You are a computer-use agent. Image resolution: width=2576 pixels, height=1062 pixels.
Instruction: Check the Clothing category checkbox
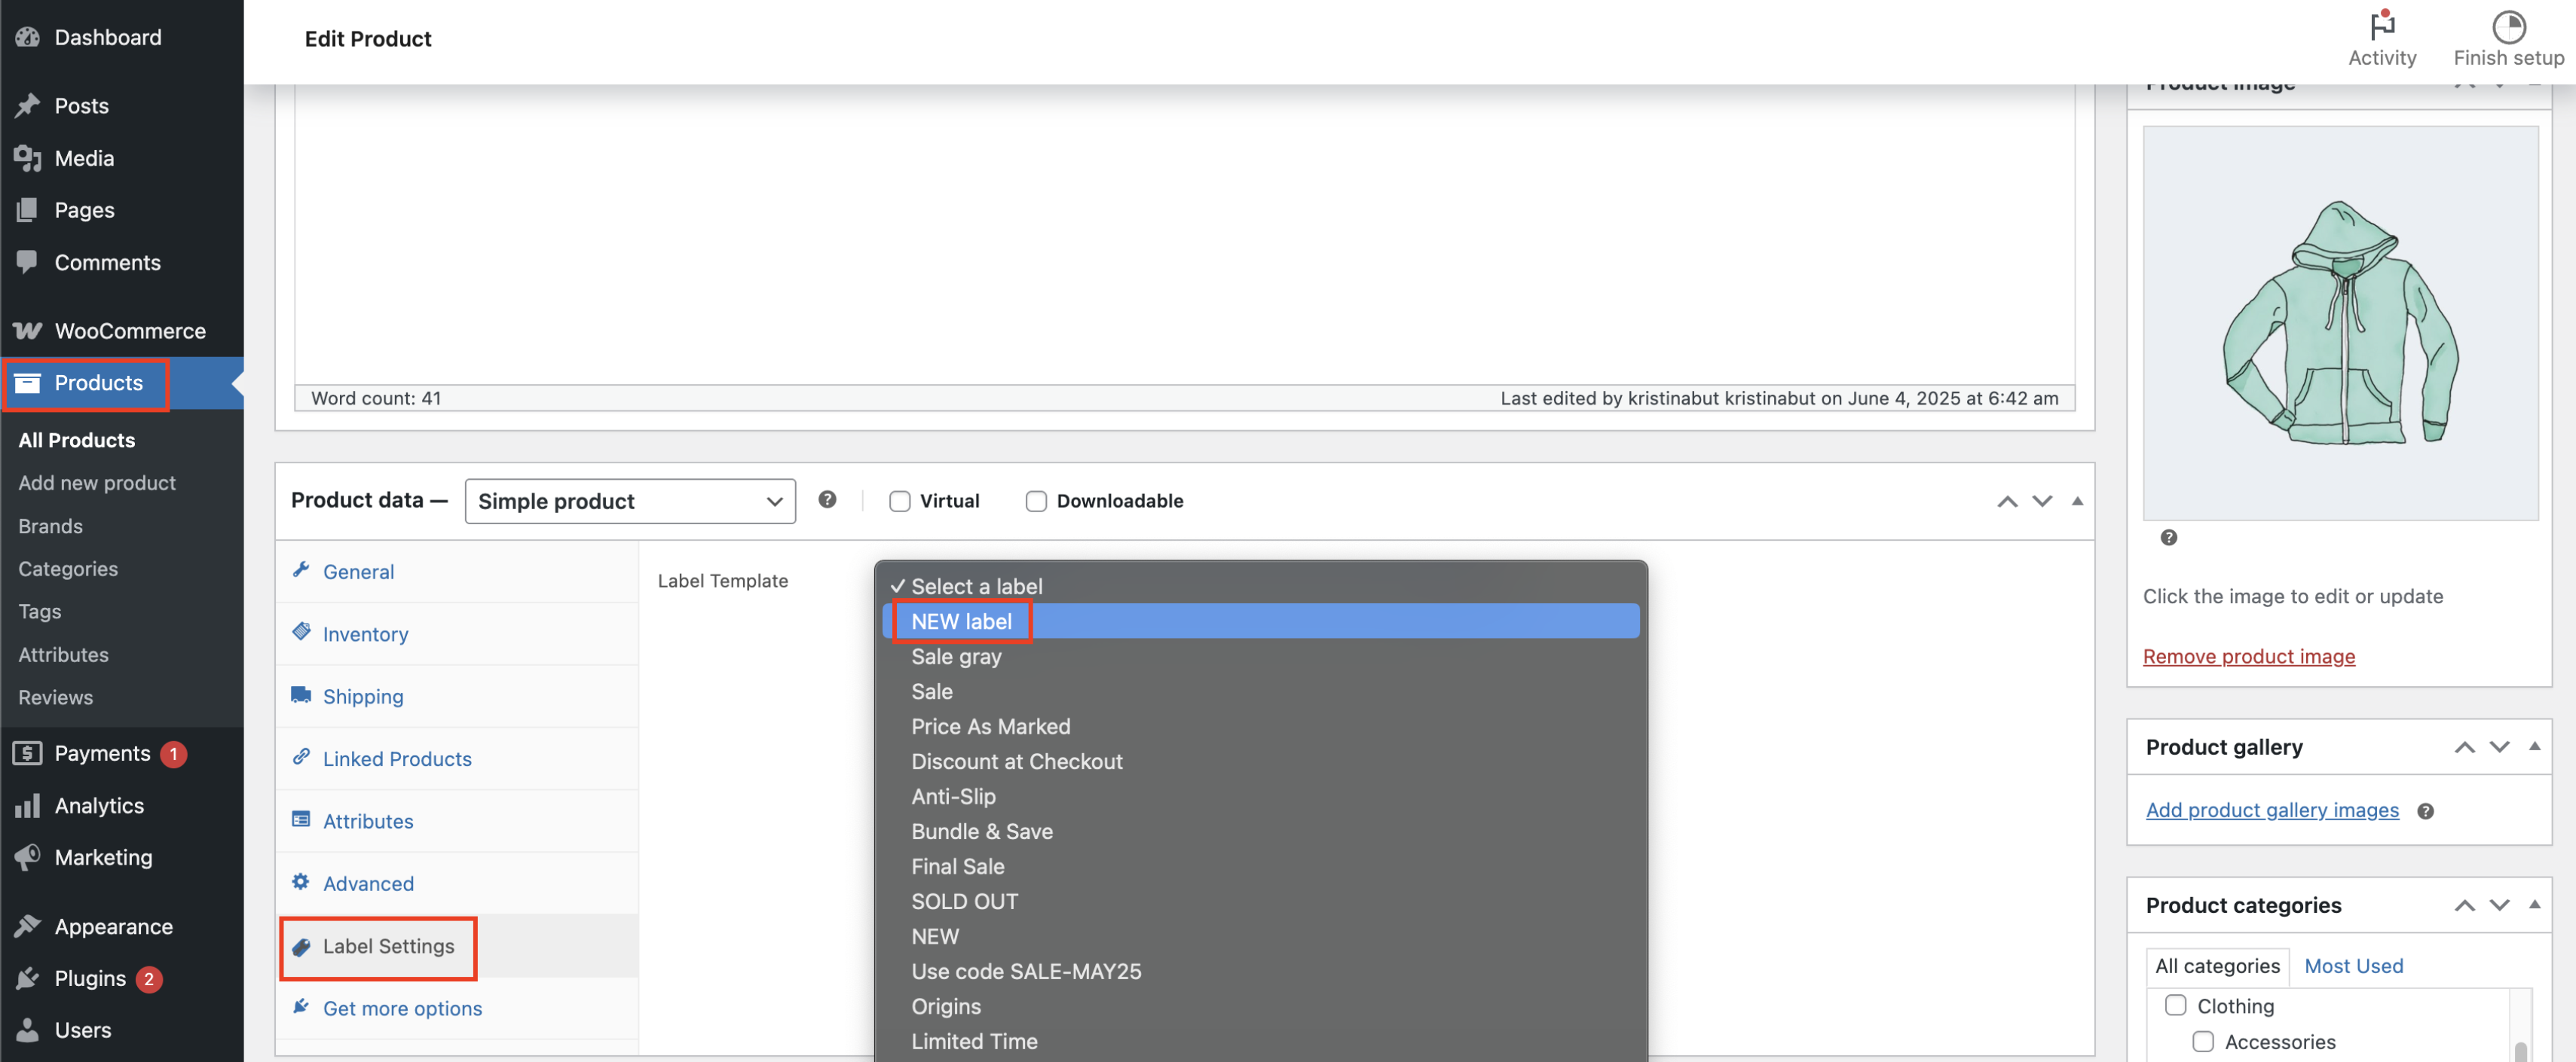pyautogui.click(x=2175, y=1005)
